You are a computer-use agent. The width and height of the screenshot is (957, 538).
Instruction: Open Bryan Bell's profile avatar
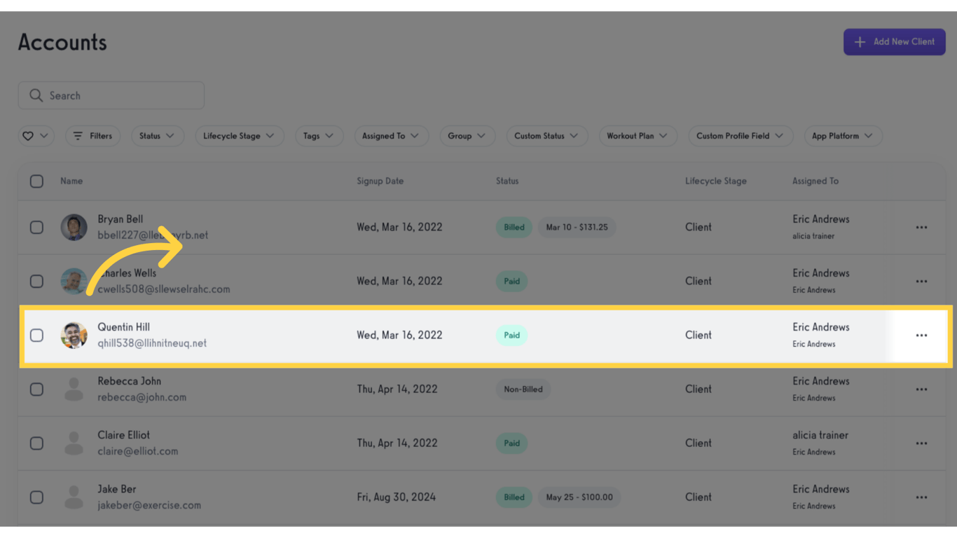[74, 227]
